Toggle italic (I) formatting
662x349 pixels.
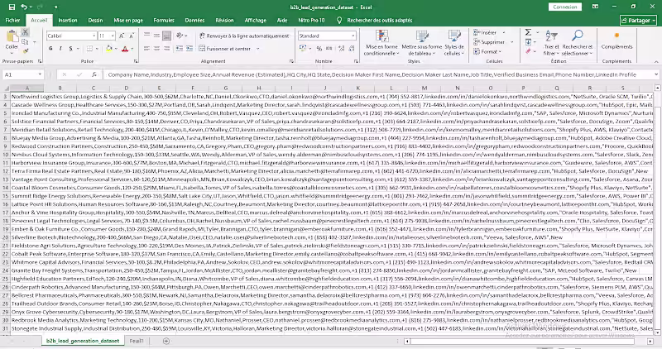(60, 49)
